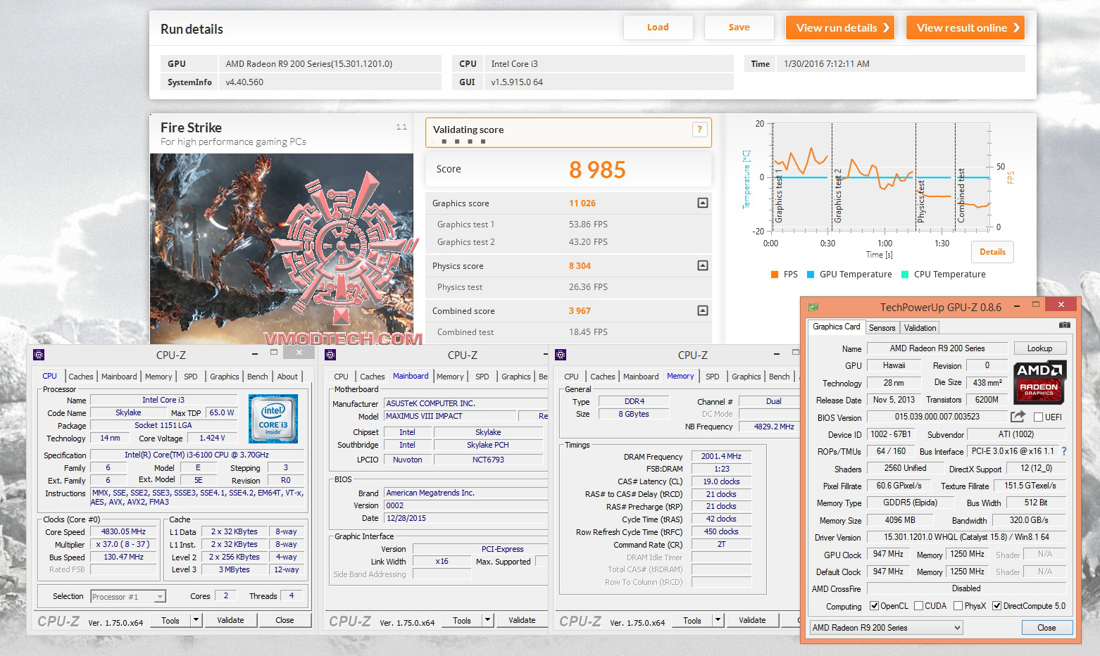Open Tools dropdown arrow in CPU-Z memory timings window

point(718,620)
